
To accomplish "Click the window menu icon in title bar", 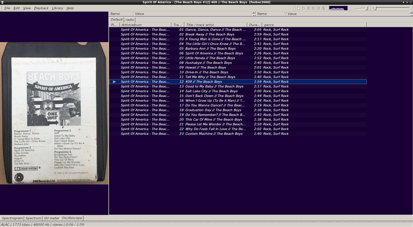I will 3,2.
